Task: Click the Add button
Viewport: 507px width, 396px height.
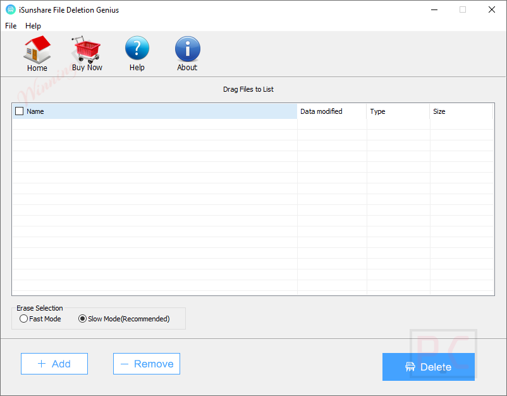Action: point(54,364)
